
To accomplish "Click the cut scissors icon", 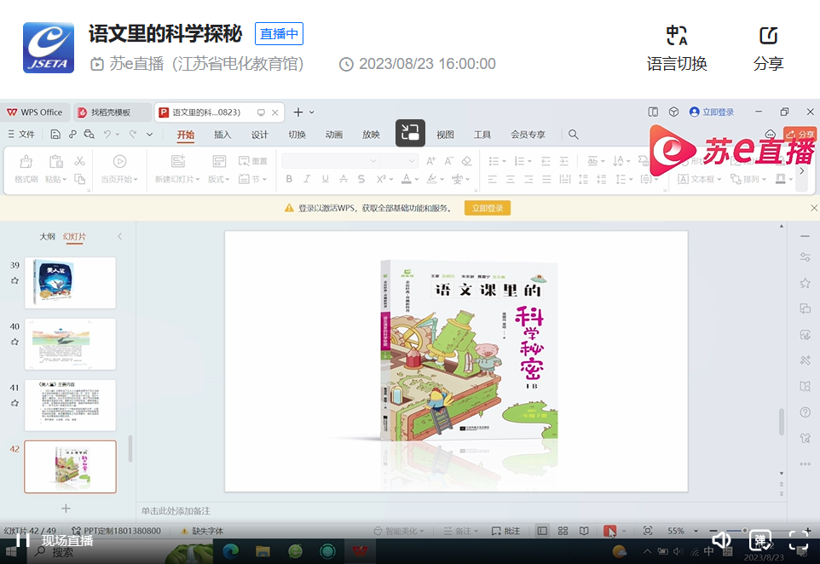I will pyautogui.click(x=79, y=161).
